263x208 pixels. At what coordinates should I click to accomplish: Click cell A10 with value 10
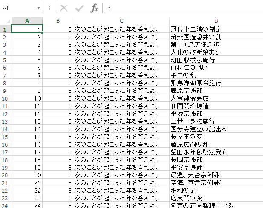[27, 98]
